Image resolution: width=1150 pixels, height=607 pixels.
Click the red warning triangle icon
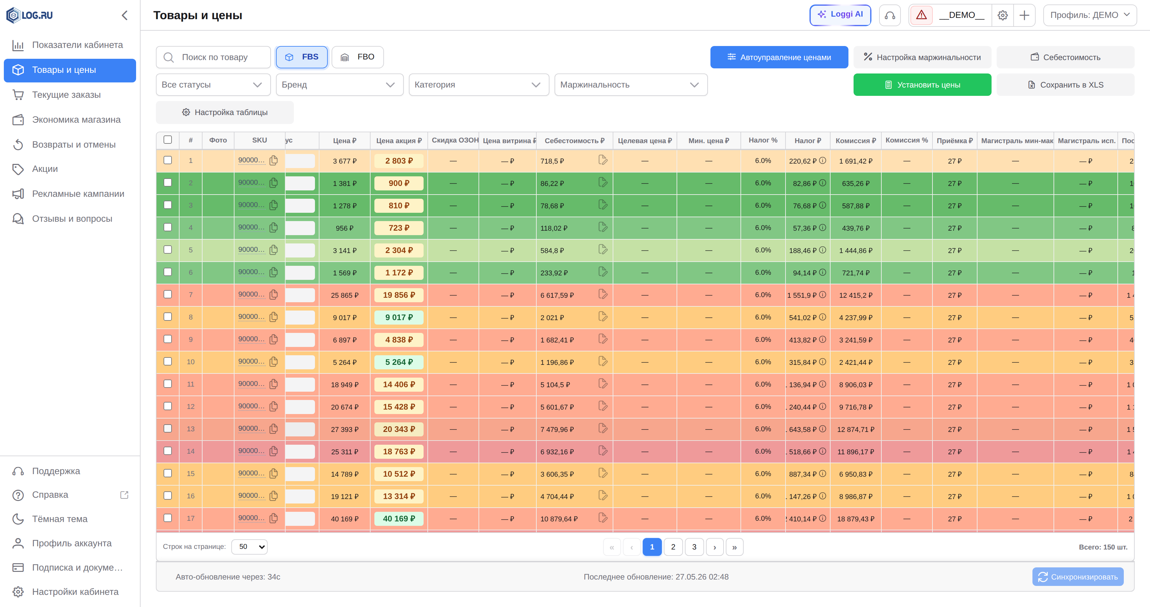[921, 16]
